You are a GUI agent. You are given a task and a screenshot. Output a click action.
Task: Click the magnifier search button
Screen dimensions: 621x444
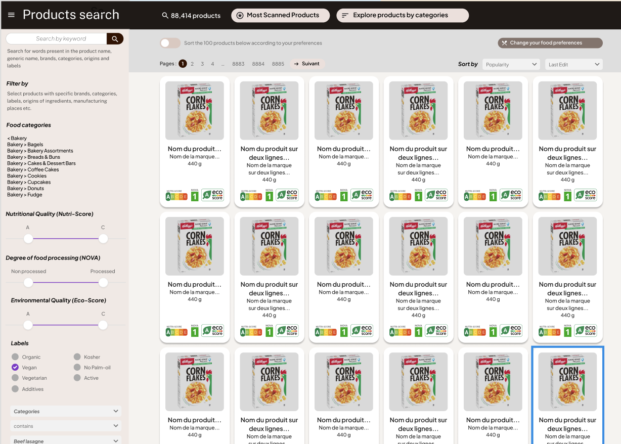115,38
